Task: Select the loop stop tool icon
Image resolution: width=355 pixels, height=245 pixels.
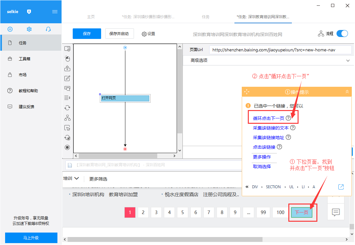Action: point(67,137)
